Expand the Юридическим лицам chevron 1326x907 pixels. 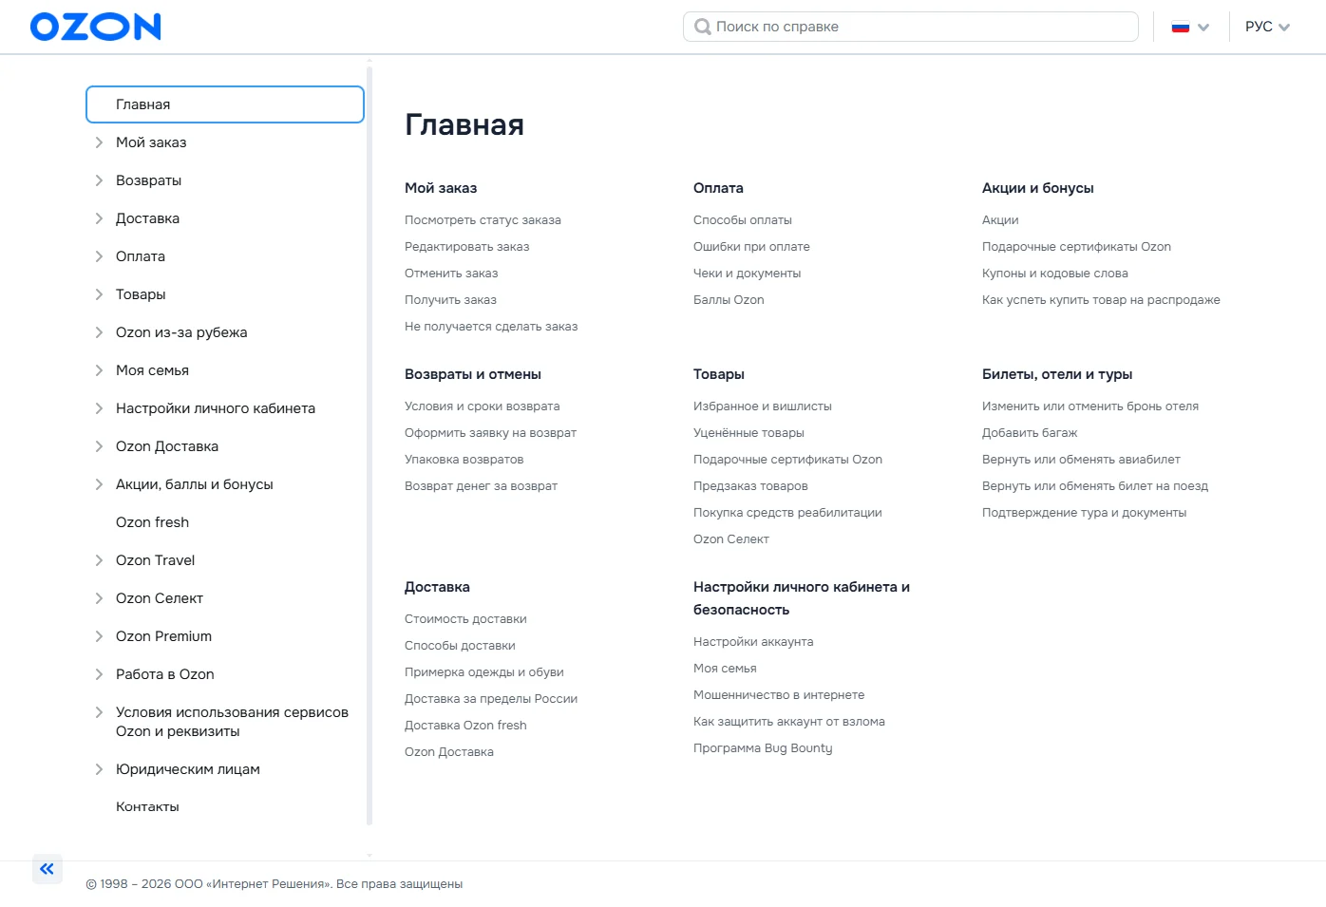pos(99,769)
